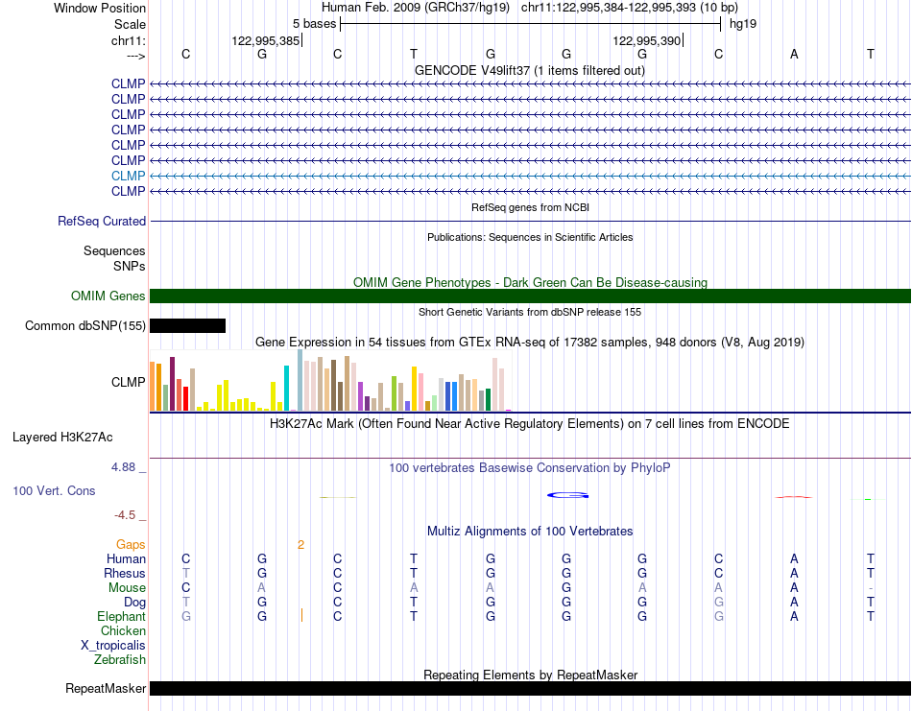Click the 4.88 PhyloP upper limit value
This screenshot has height=711, width=912.
[123, 467]
